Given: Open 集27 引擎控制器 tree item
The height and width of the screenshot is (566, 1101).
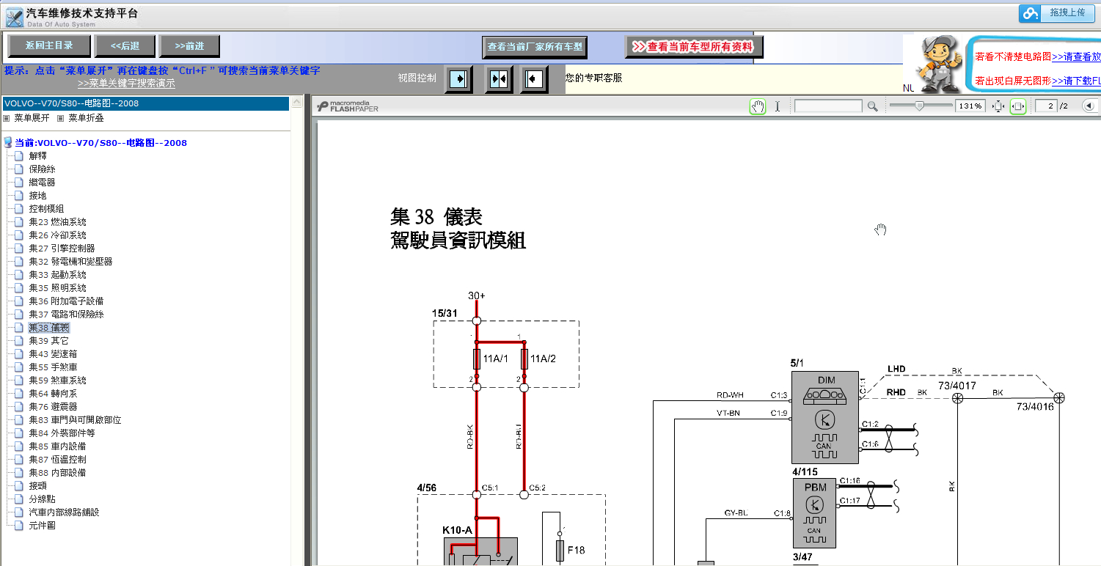Looking at the screenshot, I should click(x=62, y=249).
